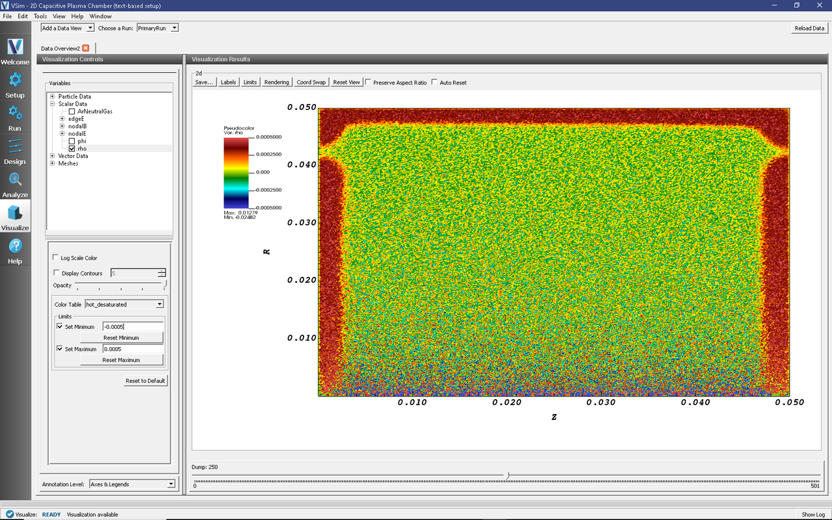Open the Annotation Level dropdown
The image size is (832, 520).
coord(132,484)
